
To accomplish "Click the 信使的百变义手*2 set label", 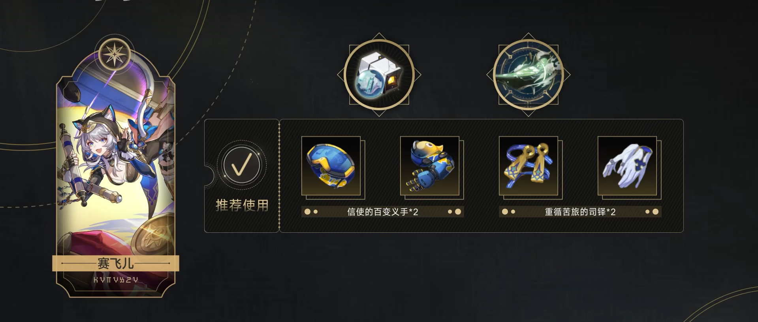I will coord(382,212).
